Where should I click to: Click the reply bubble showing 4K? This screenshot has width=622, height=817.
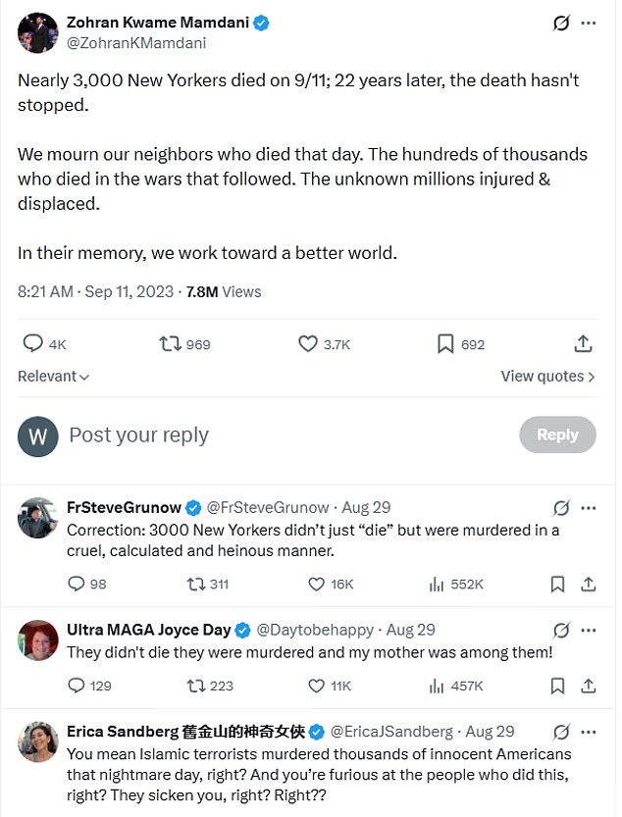tap(44, 344)
